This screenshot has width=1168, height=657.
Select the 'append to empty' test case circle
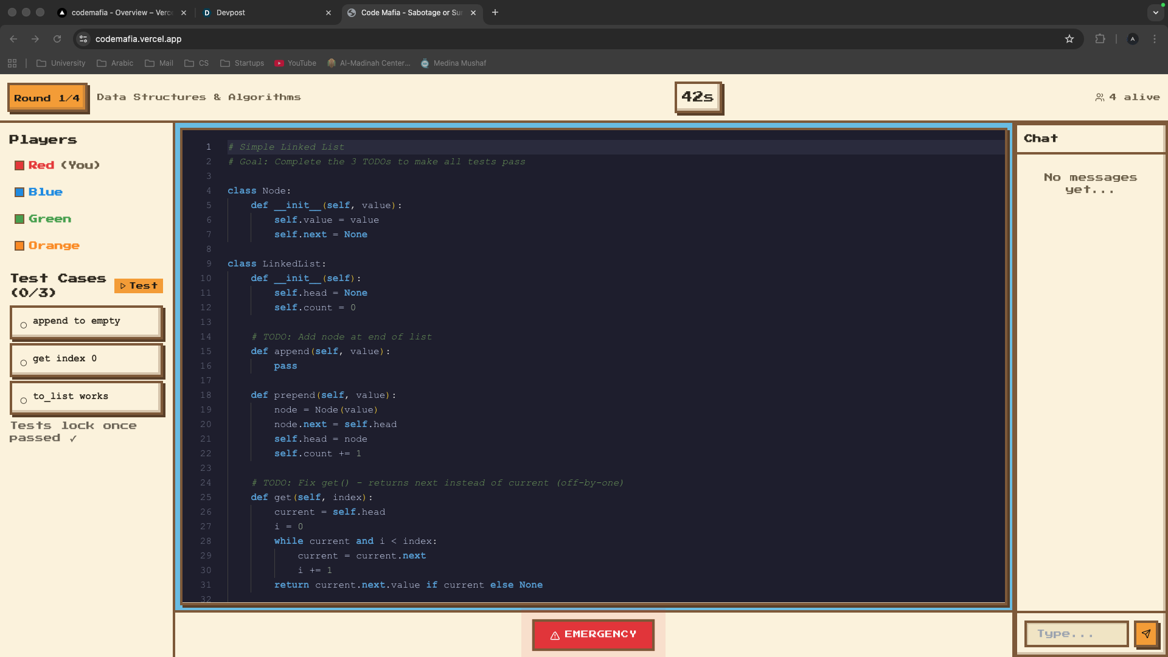point(24,325)
